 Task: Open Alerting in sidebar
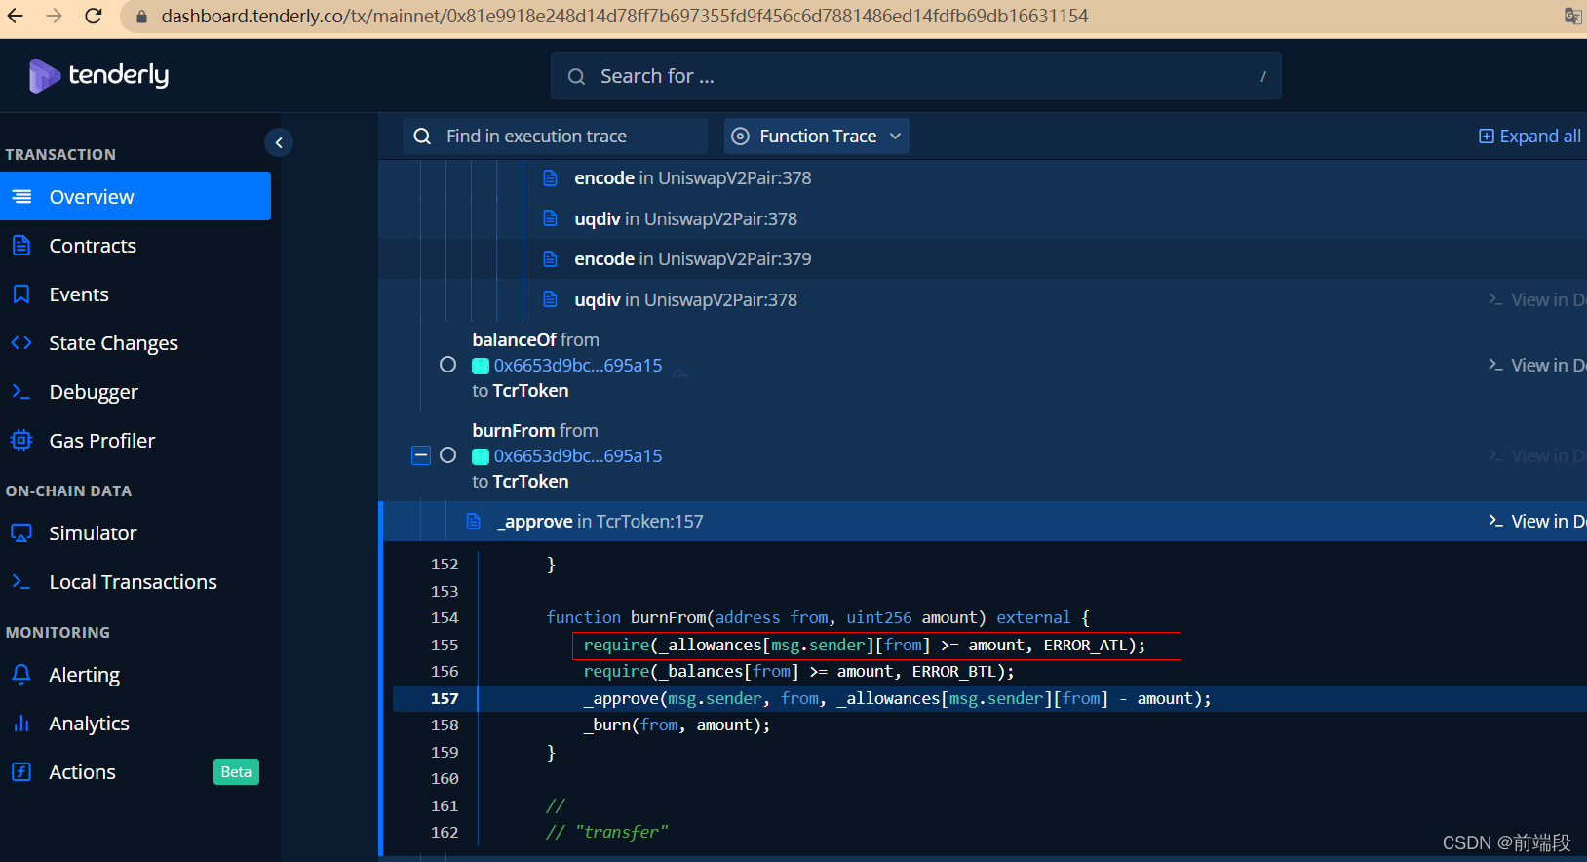tap(135, 674)
